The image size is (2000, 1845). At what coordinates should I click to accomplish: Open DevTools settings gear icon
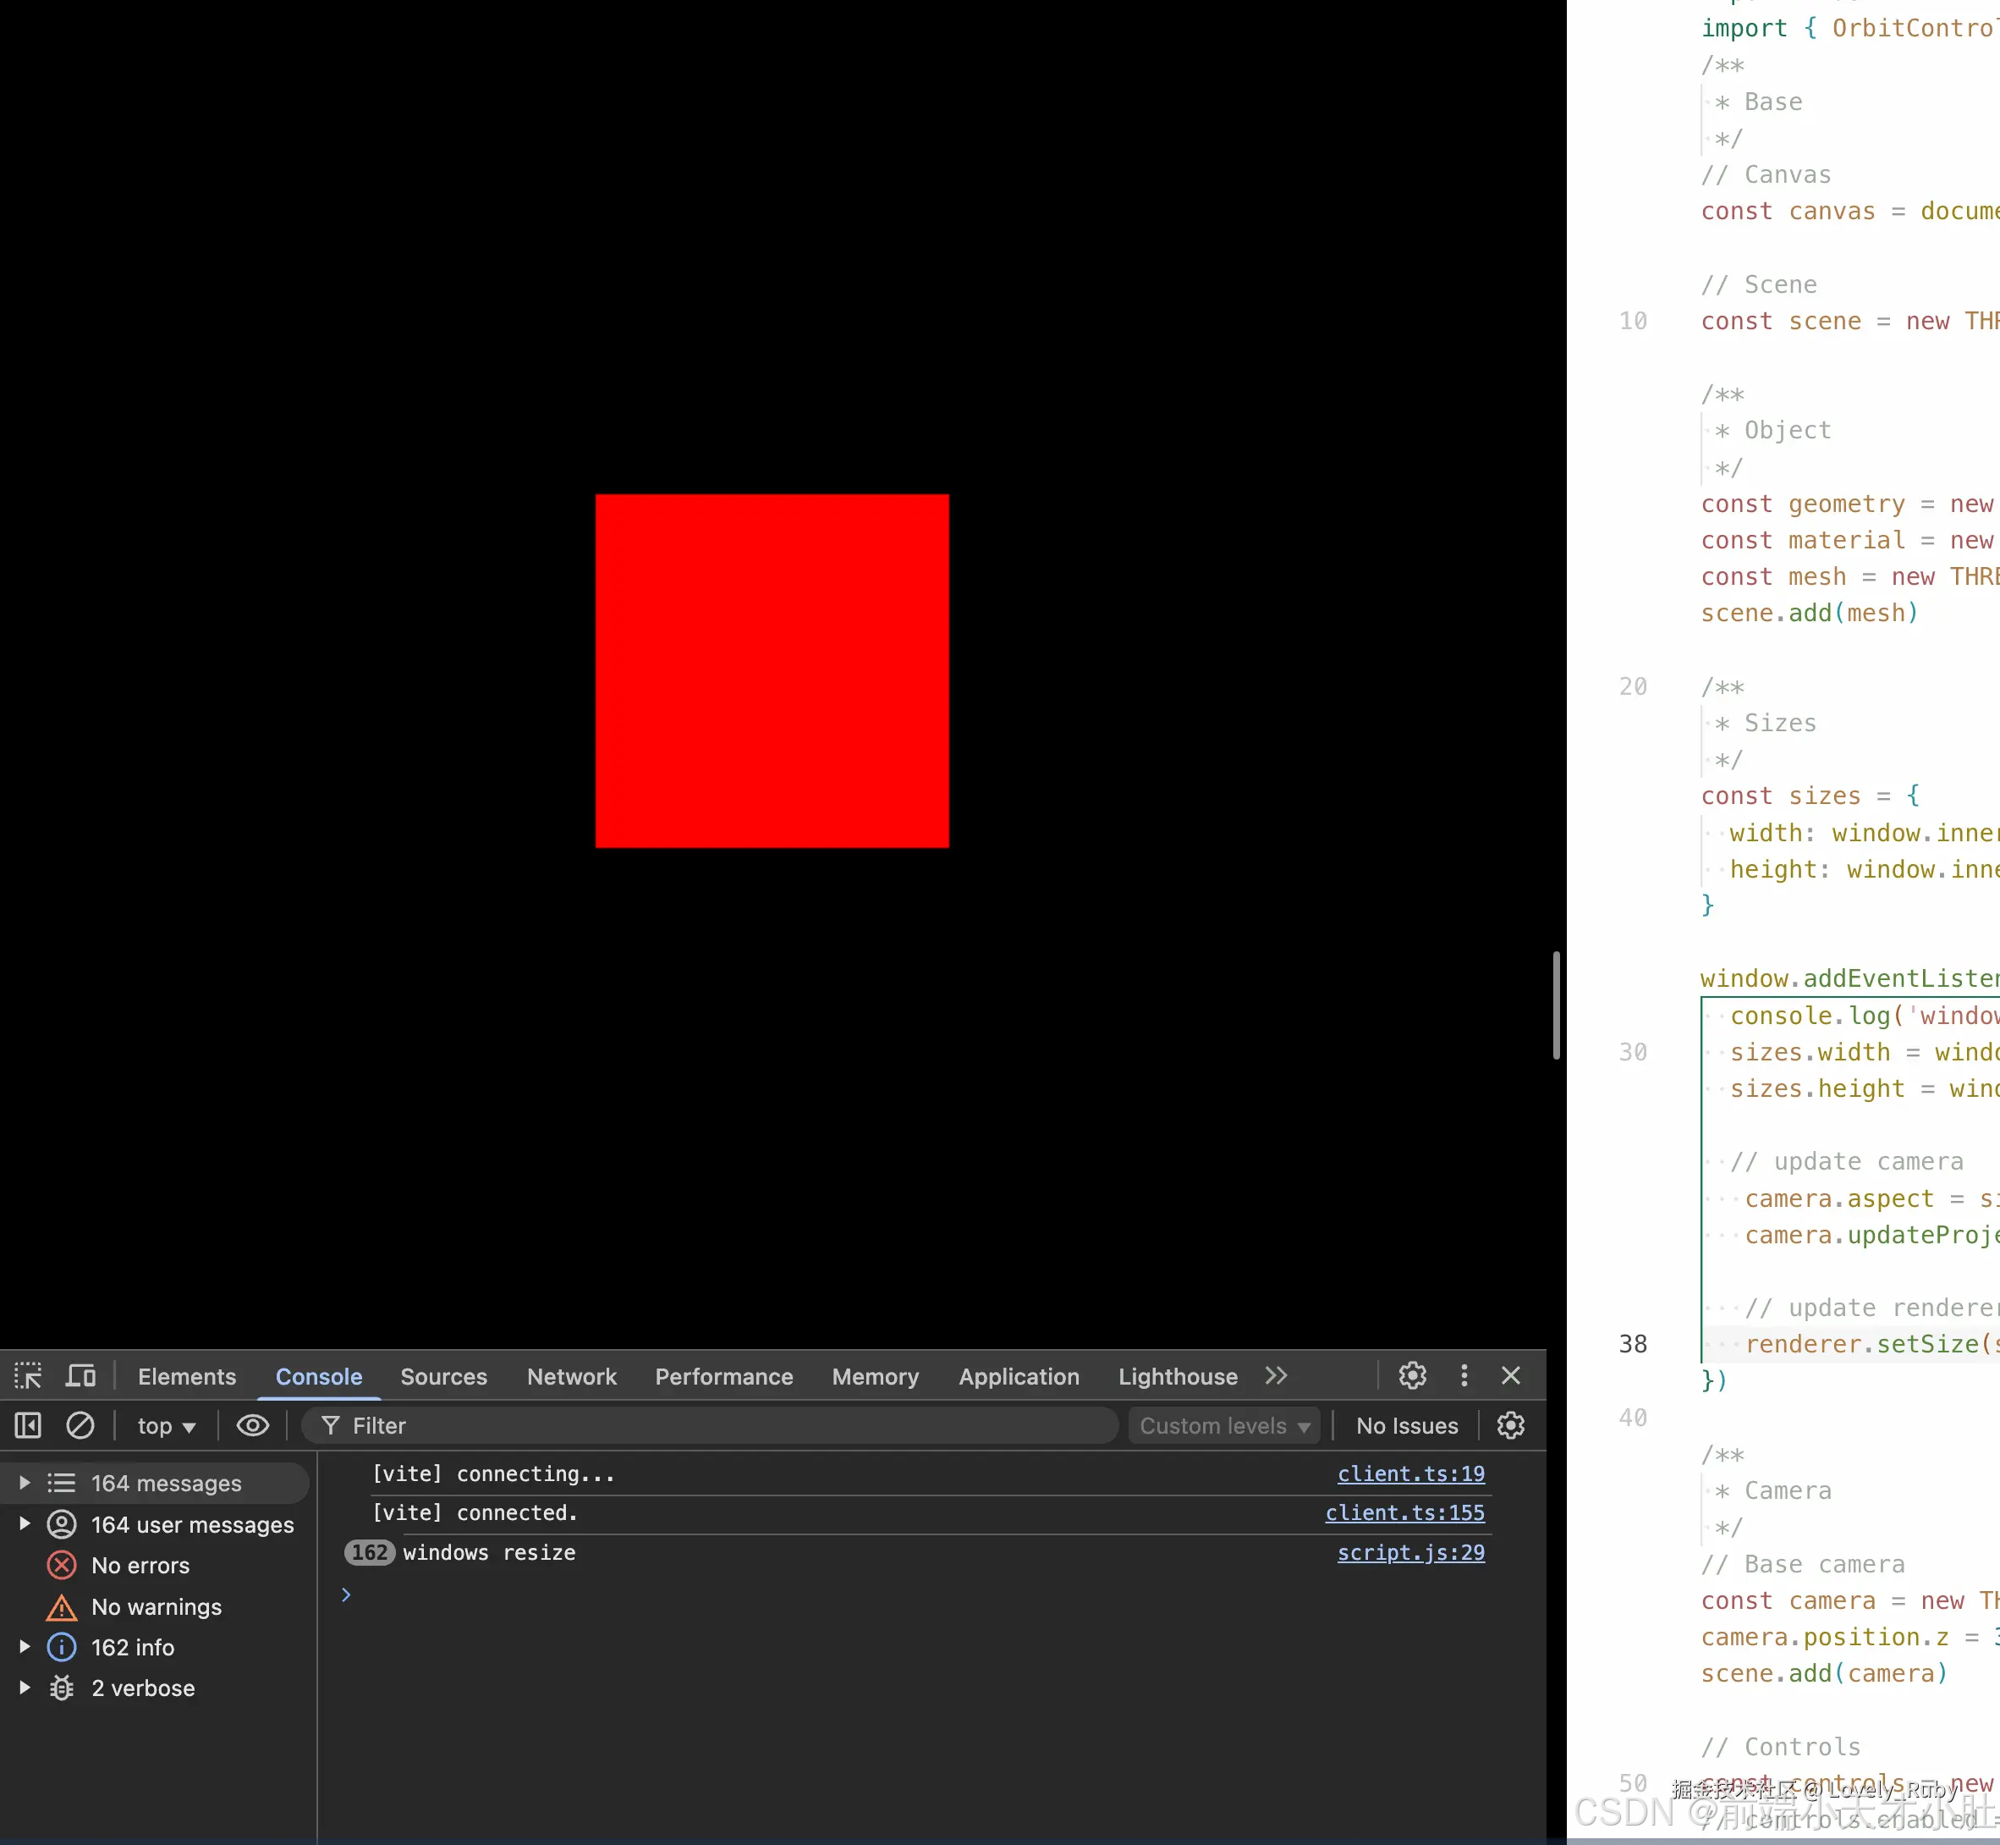1412,1376
